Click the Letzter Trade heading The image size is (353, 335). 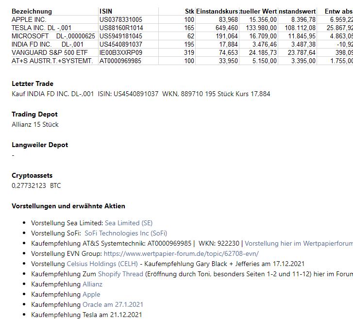pos(33,84)
